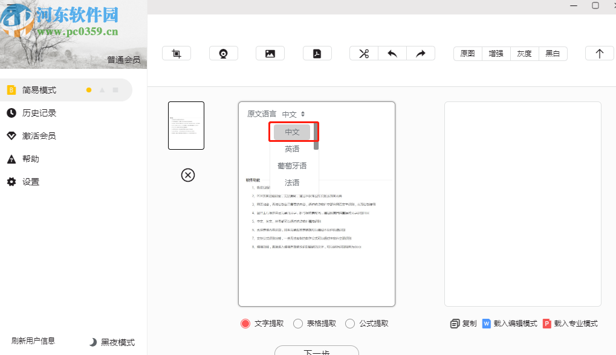Screen dimensions: 616x355
Task: Select the 表格提取 radio button
Action: (298, 324)
